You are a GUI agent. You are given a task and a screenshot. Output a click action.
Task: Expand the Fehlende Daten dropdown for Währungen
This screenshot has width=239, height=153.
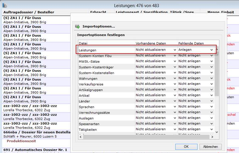tap(212, 78)
